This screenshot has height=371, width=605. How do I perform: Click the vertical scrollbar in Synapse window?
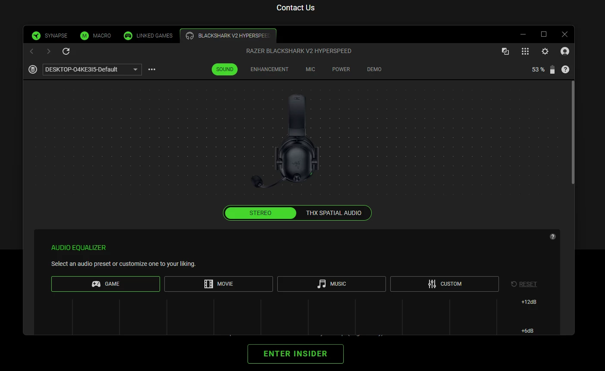573,133
